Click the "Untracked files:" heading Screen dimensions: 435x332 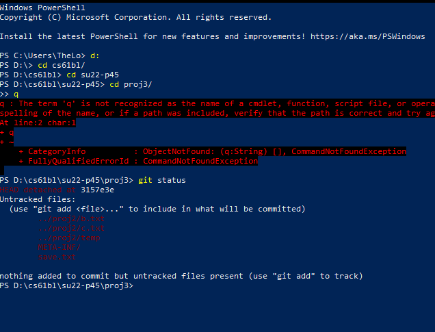(38, 199)
